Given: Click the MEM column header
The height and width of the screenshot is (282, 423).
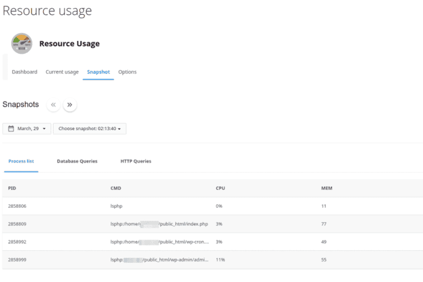Looking at the screenshot, I should 327,188.
